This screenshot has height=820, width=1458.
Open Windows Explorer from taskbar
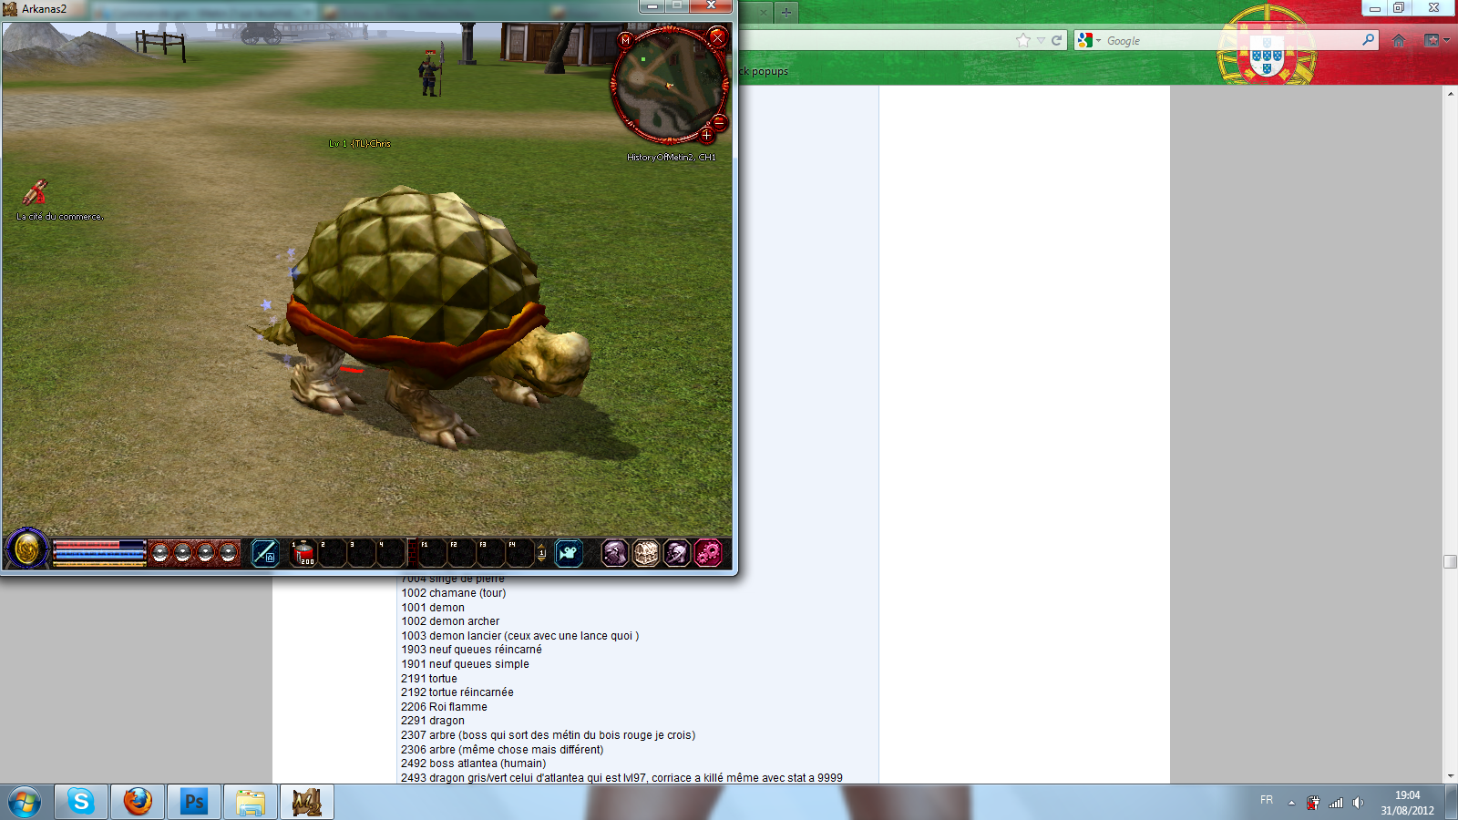pos(251,802)
